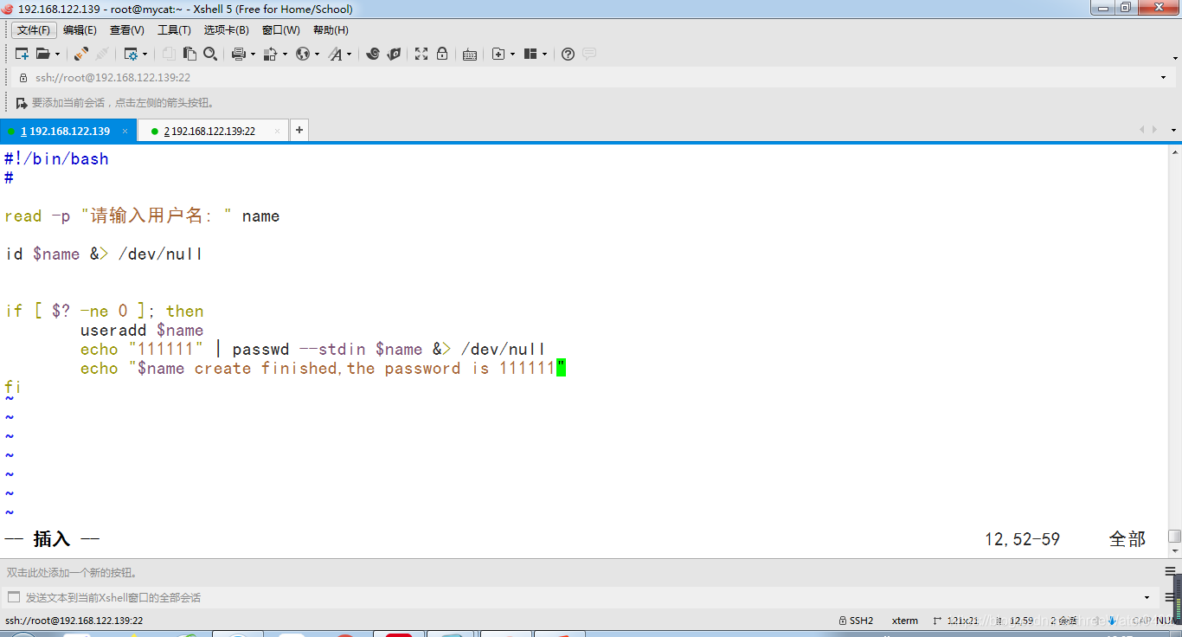Click the '#!/bin/bash' line in terminal

[56, 159]
